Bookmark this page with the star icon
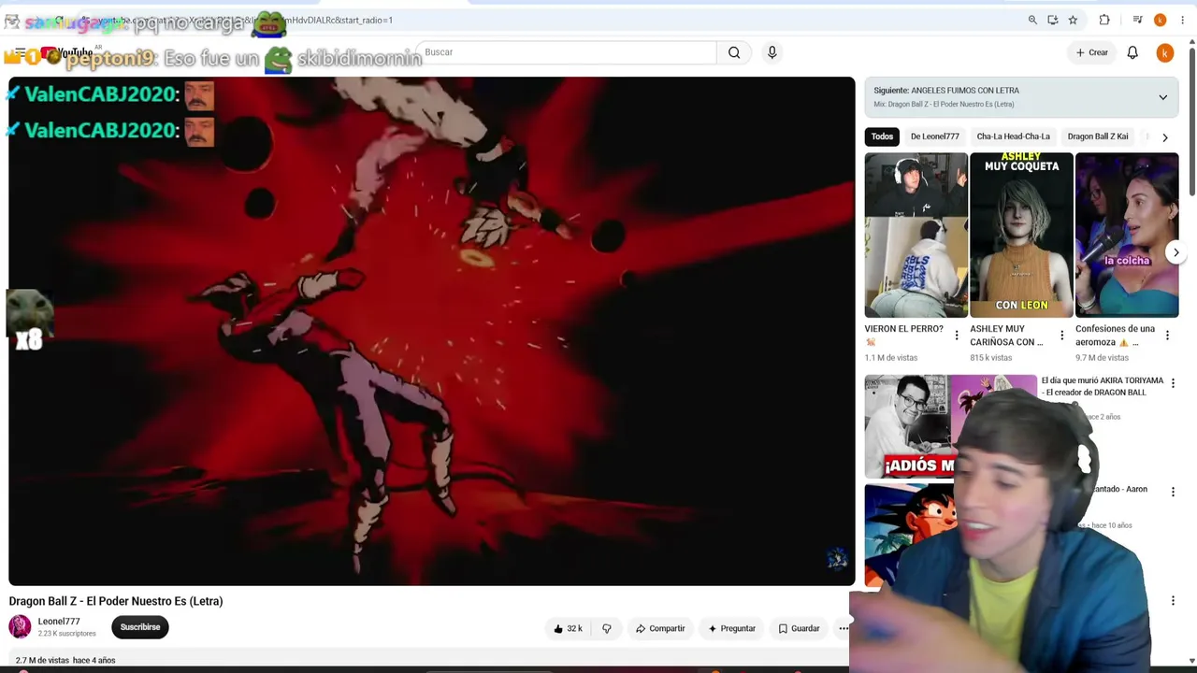1197x673 pixels. (1073, 20)
